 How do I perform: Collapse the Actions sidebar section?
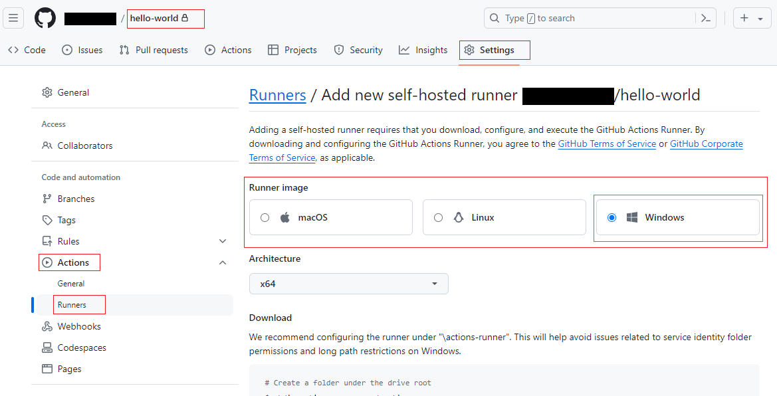(x=223, y=262)
